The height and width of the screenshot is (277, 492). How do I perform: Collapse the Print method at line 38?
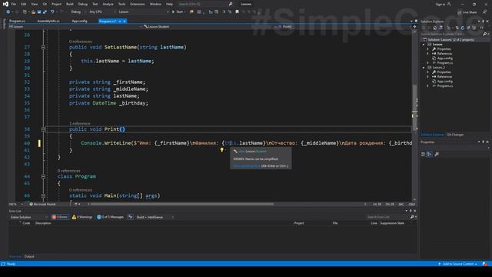click(x=43, y=129)
